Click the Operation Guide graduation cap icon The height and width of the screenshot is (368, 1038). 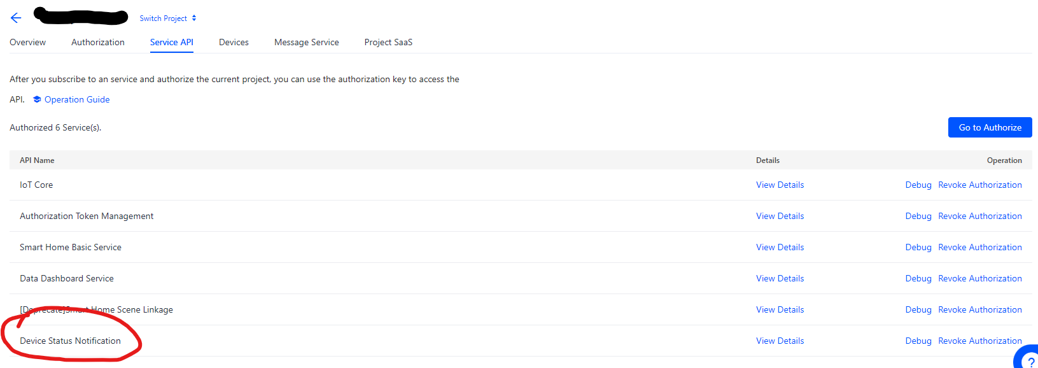(x=37, y=99)
